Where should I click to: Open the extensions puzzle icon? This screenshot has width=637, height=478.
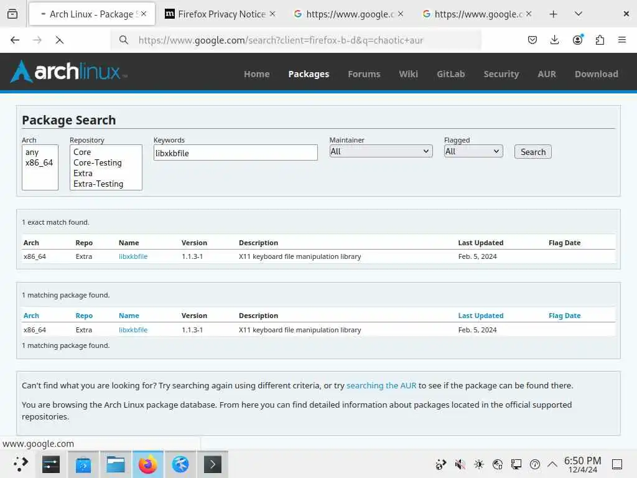(600, 40)
